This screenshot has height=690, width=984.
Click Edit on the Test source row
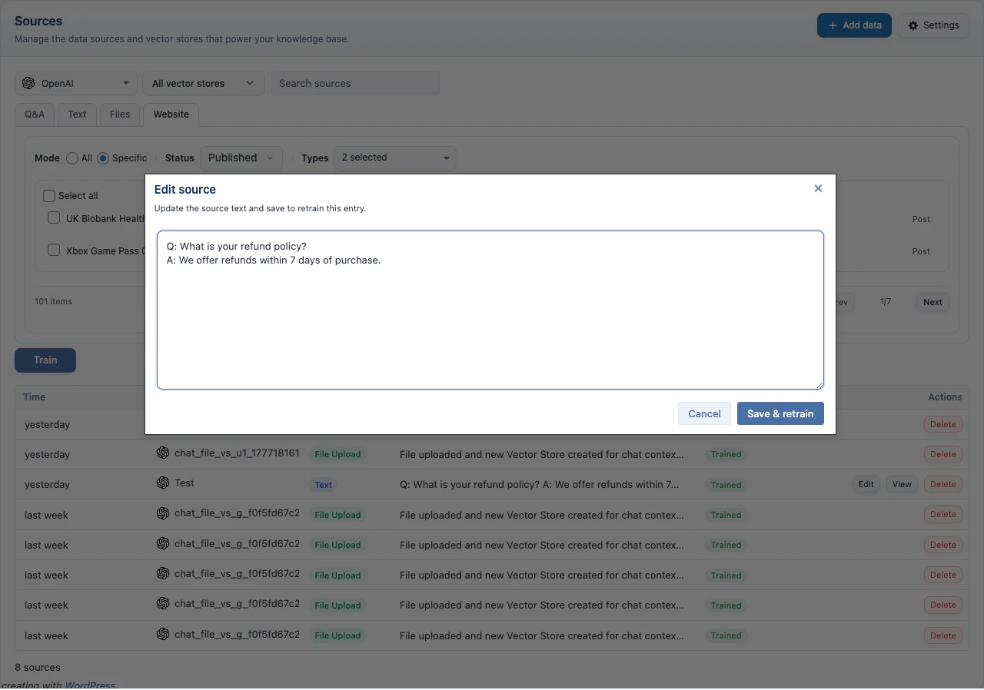[866, 484]
